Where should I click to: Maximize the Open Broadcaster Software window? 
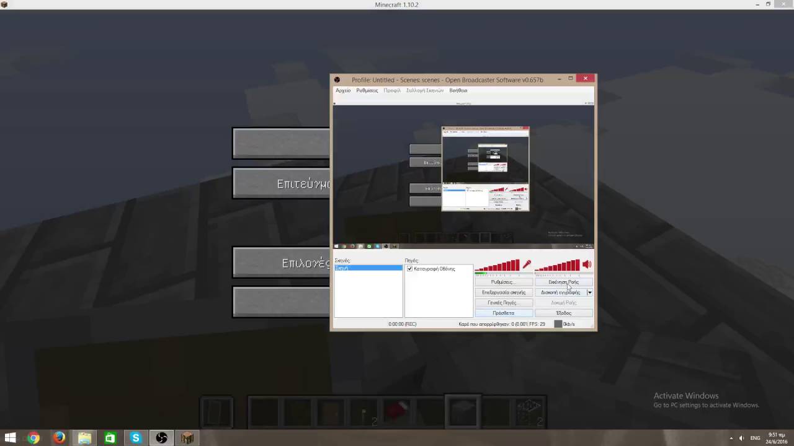[571, 79]
